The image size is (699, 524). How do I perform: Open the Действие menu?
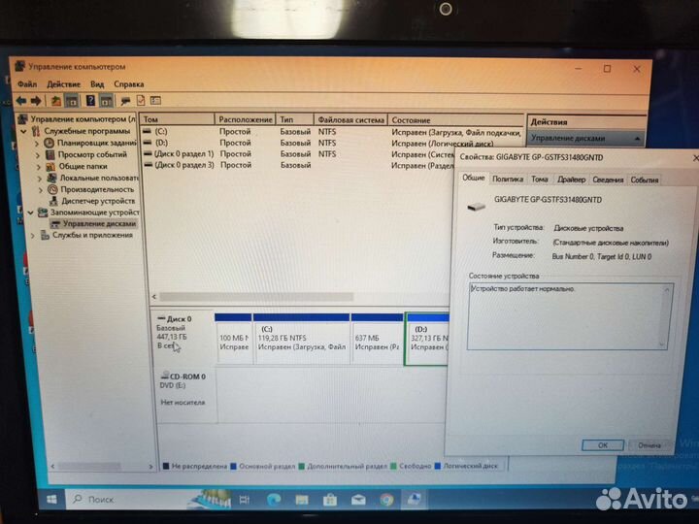[64, 83]
